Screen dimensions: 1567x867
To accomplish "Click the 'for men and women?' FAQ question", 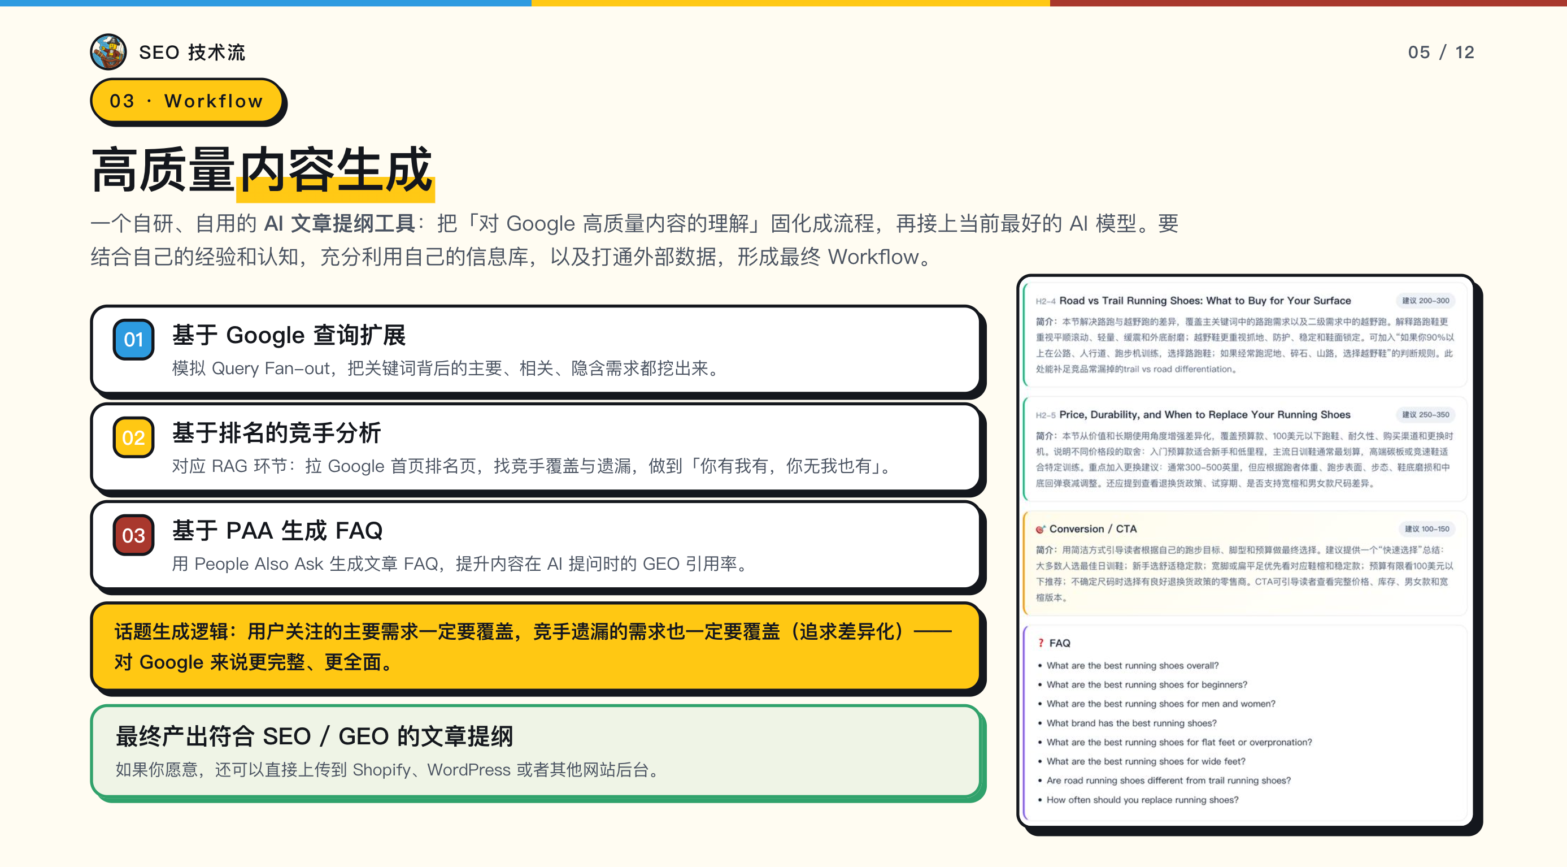I will click(1161, 704).
